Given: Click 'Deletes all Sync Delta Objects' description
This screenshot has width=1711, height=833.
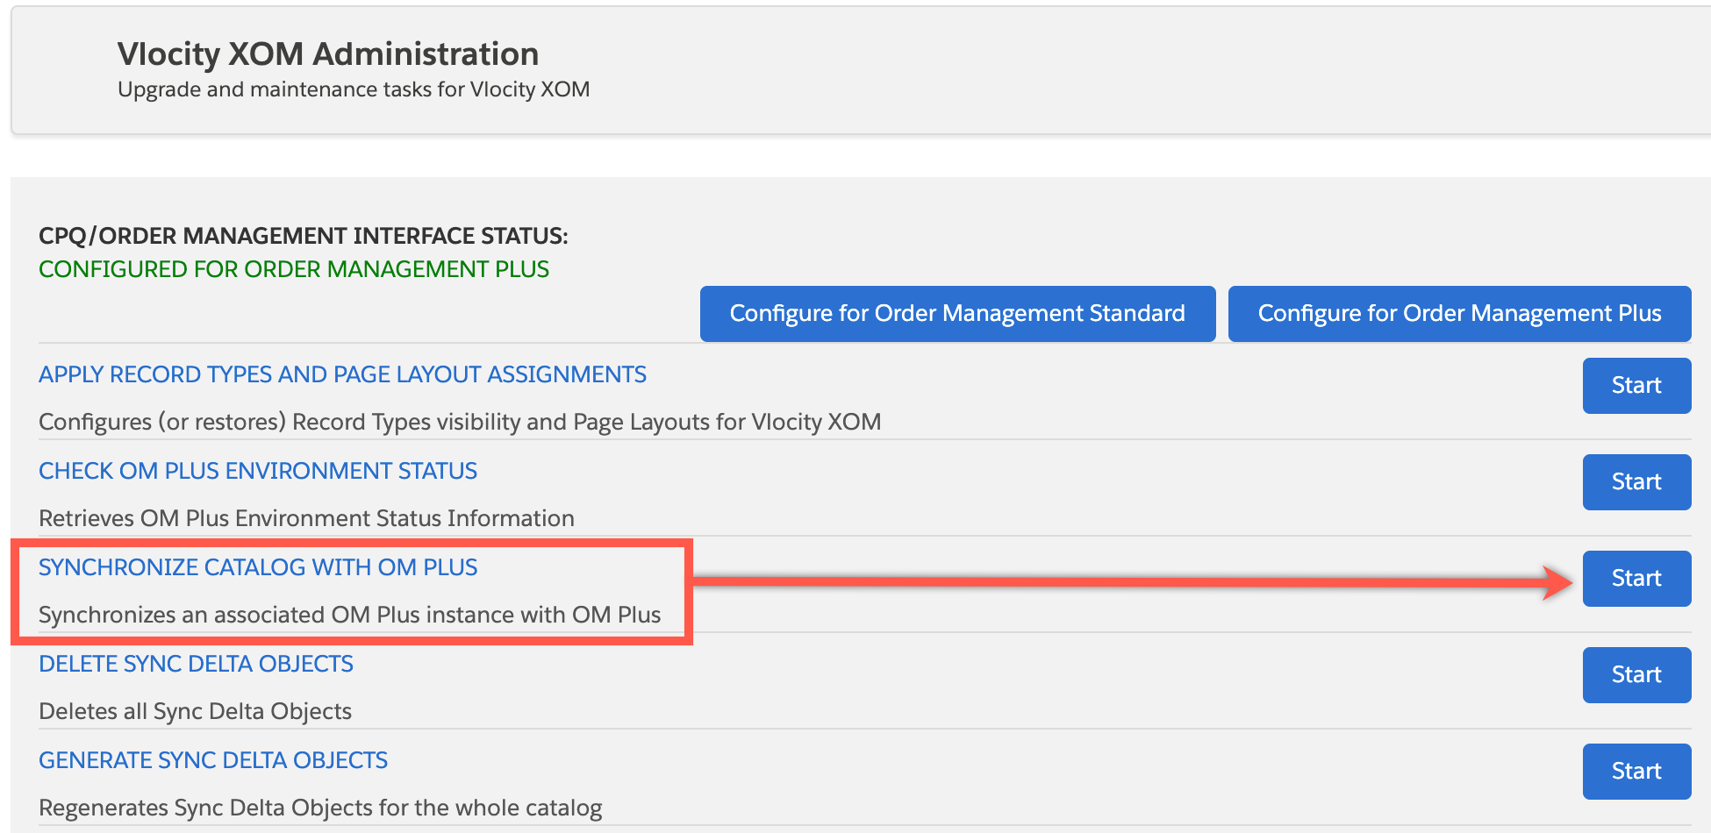Looking at the screenshot, I should 195,711.
